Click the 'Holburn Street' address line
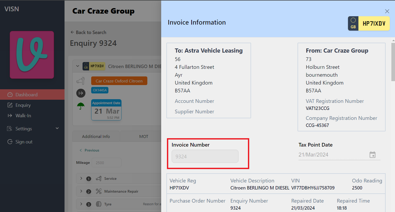Viewport: 395px width, 212px height. click(x=323, y=67)
